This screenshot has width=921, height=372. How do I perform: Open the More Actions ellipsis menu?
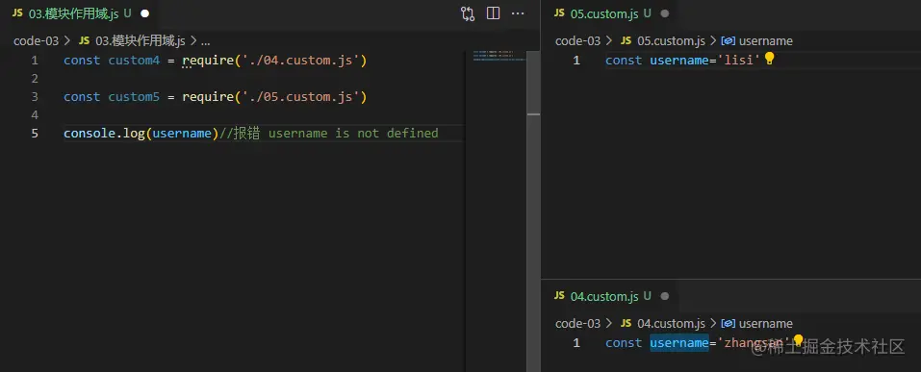tap(518, 13)
